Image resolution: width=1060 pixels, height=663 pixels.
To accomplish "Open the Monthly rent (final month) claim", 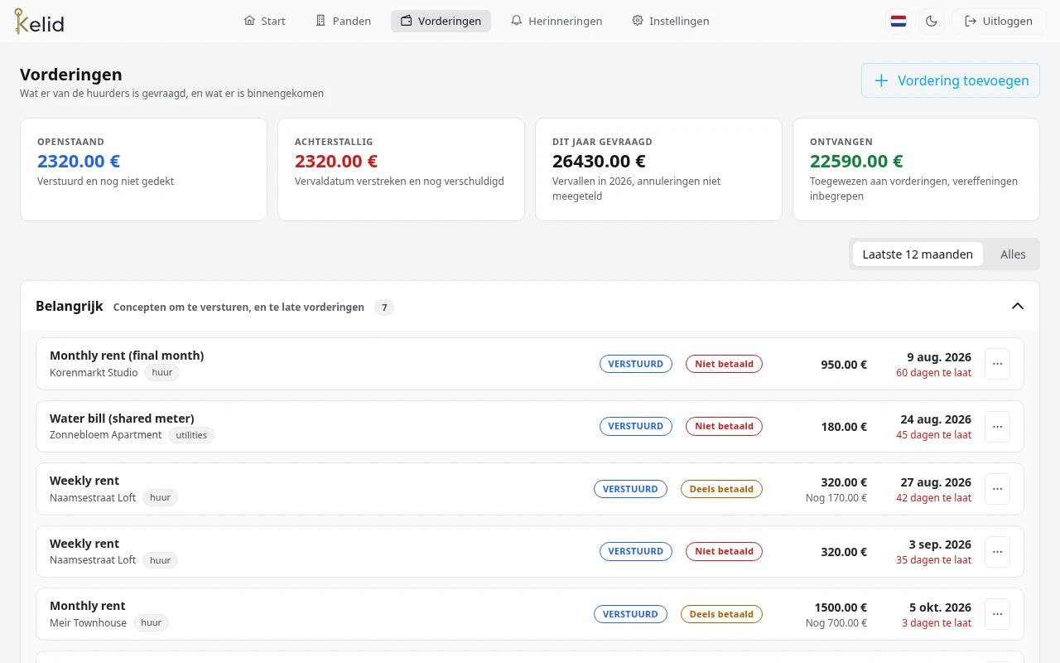I will pyautogui.click(x=530, y=364).
